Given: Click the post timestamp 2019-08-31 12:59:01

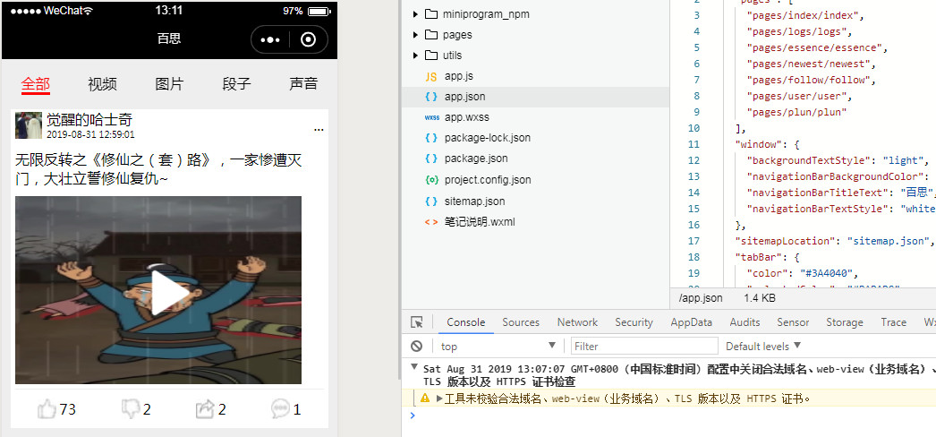Looking at the screenshot, I should (90, 135).
